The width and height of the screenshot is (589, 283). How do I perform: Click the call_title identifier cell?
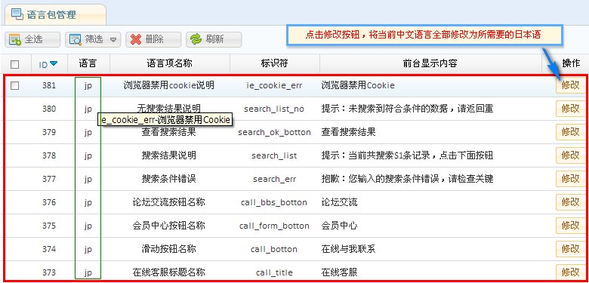pyautogui.click(x=274, y=272)
